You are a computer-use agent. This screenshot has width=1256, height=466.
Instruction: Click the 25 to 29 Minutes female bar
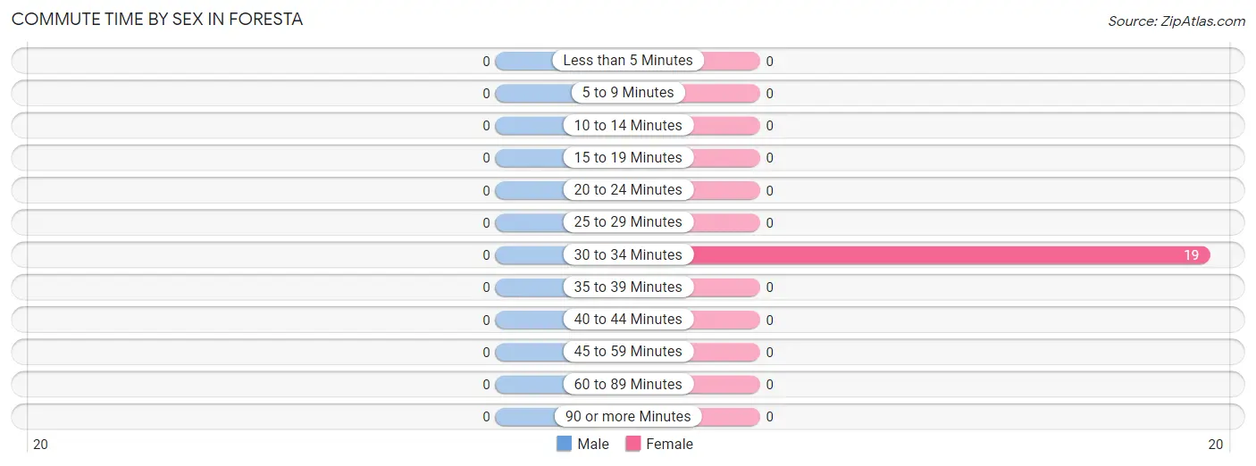[x=725, y=222]
